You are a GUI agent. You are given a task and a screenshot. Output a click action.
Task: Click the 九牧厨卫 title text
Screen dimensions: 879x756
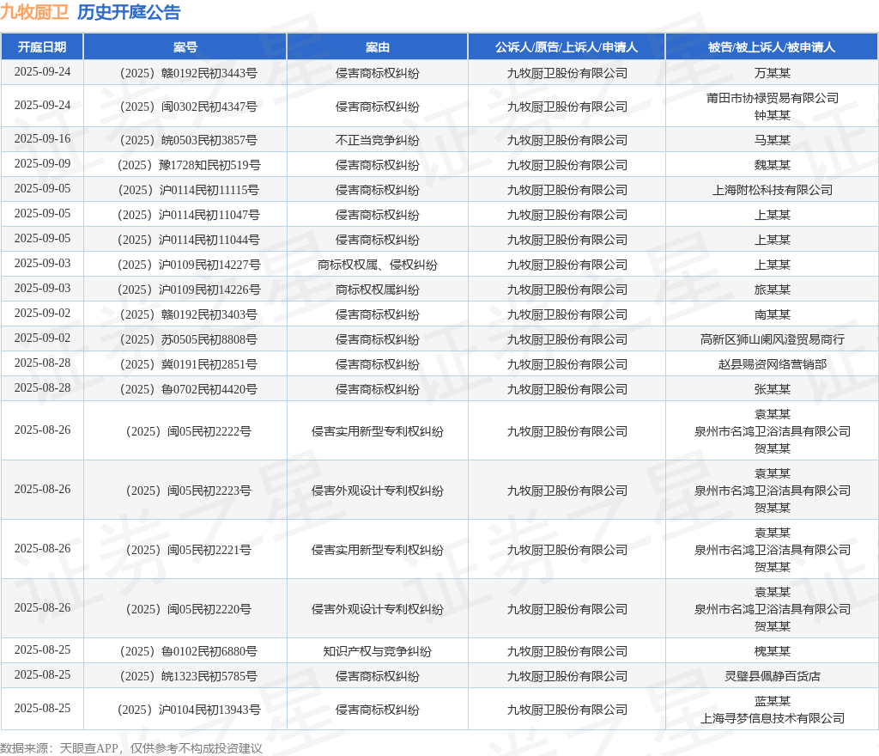click(x=34, y=12)
